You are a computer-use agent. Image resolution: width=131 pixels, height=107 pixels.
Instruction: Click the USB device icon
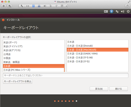click(56, 6)
